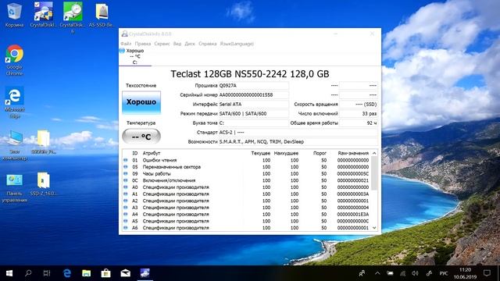
Task: Open Microsoft Edge from the taskbar
Action: [x=67, y=273]
